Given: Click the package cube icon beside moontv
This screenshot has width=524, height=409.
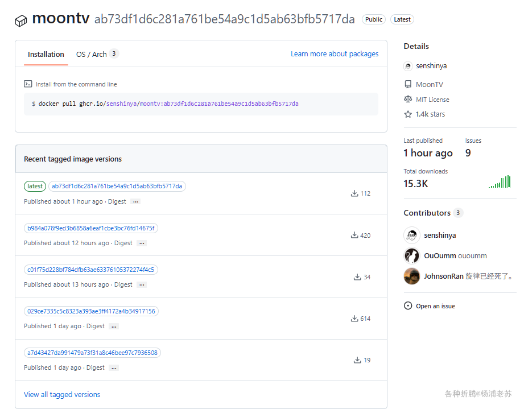Looking at the screenshot, I should click(x=20, y=21).
